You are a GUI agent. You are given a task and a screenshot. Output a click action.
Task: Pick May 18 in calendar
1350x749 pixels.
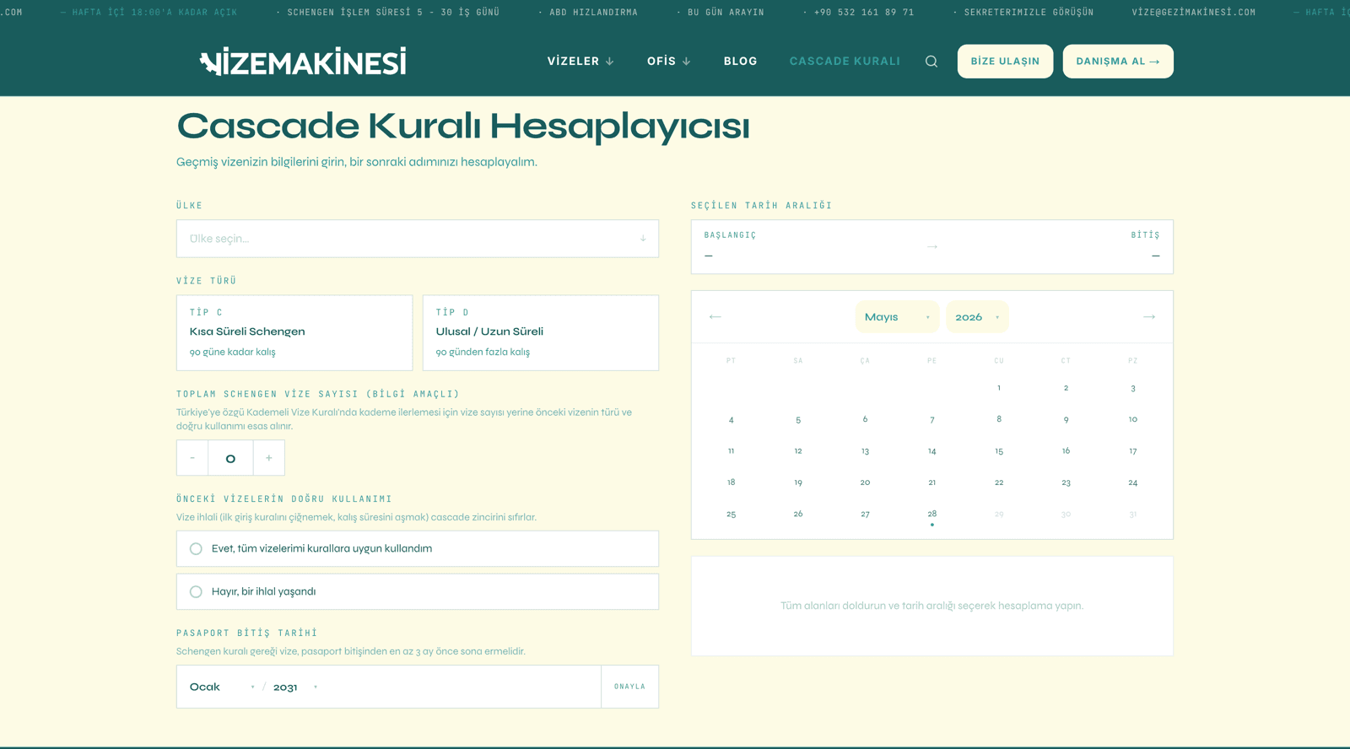click(732, 482)
